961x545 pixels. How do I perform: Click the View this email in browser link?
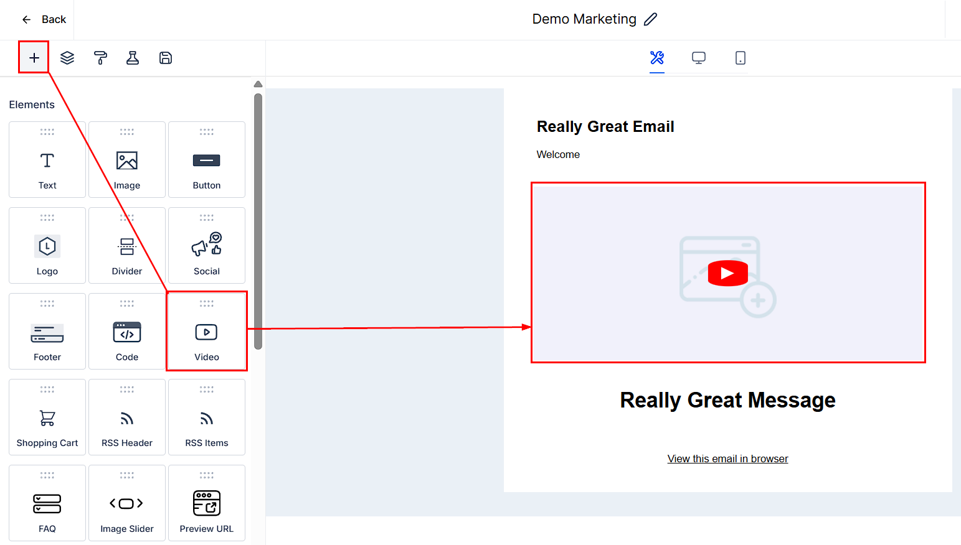point(727,459)
